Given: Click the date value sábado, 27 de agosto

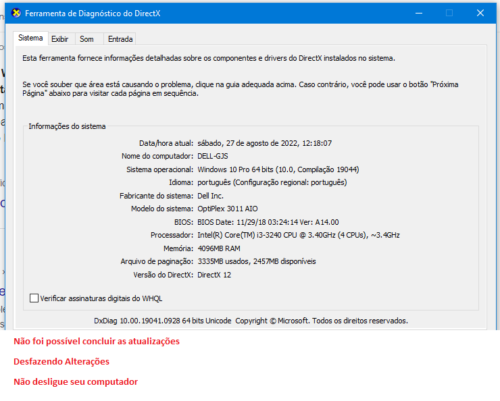Looking at the screenshot, I should [264, 143].
